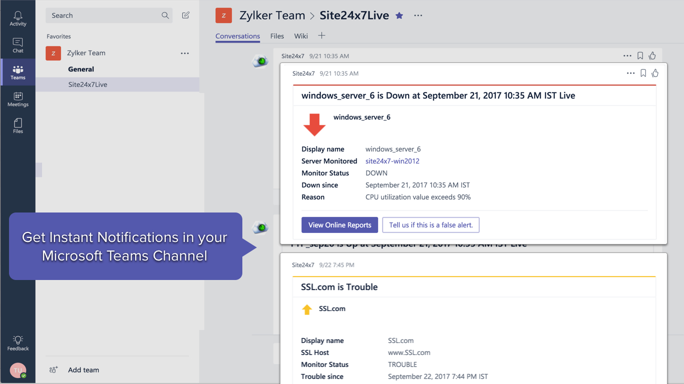The height and width of the screenshot is (384, 684).
Task: Click the red down arrow status icon
Action: (x=314, y=124)
